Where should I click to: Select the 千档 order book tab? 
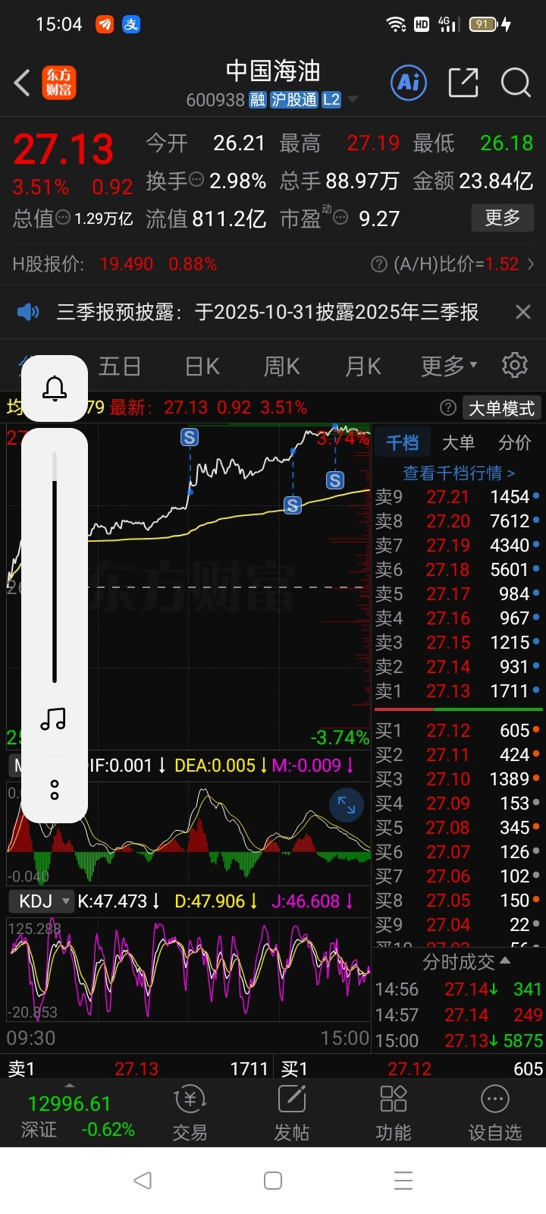(403, 442)
